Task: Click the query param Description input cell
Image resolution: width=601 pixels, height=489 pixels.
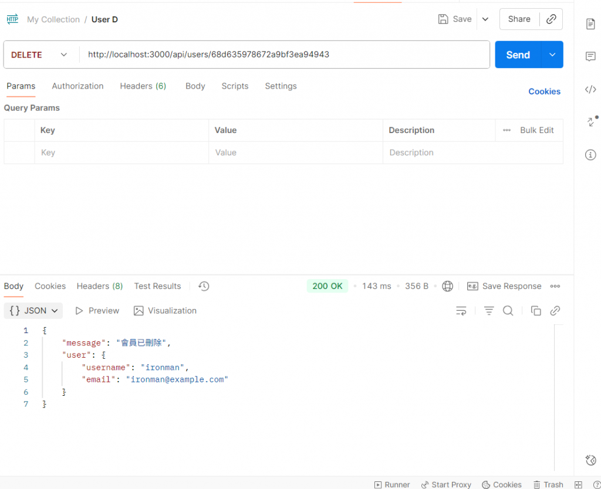Action: tap(473, 153)
